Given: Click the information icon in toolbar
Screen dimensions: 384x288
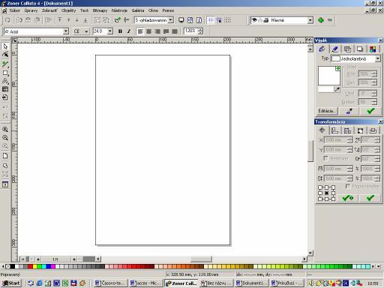Looking at the screenshot, I should pos(199,20).
